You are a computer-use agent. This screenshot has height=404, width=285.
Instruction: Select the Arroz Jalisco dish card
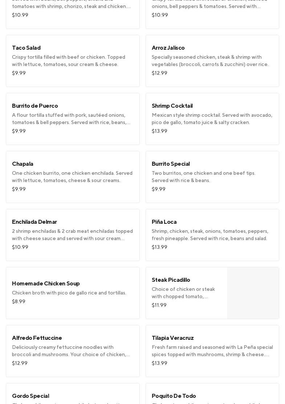212,61
